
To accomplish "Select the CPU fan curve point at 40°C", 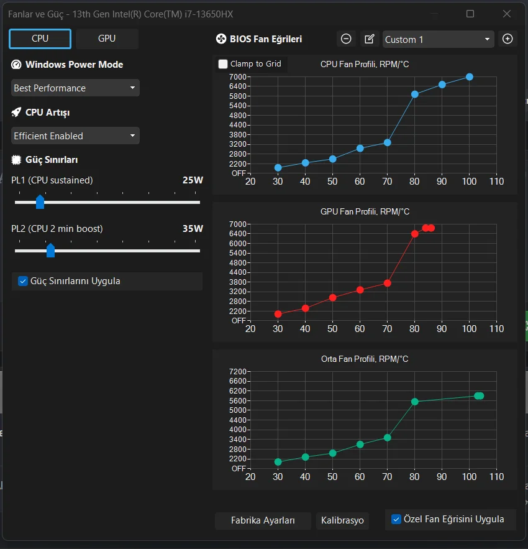I will click(305, 163).
